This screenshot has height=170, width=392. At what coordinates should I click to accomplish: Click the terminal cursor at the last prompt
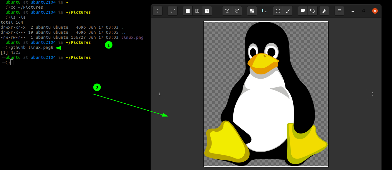click(12, 62)
